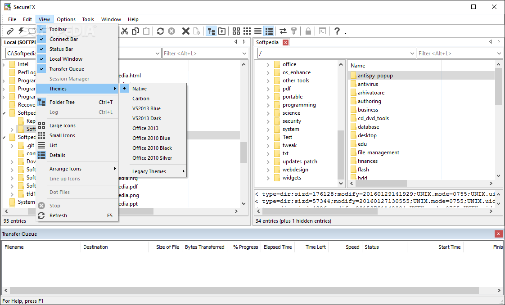Uncheck Local Window in View menu
The height and width of the screenshot is (305, 505).
coord(77,59)
